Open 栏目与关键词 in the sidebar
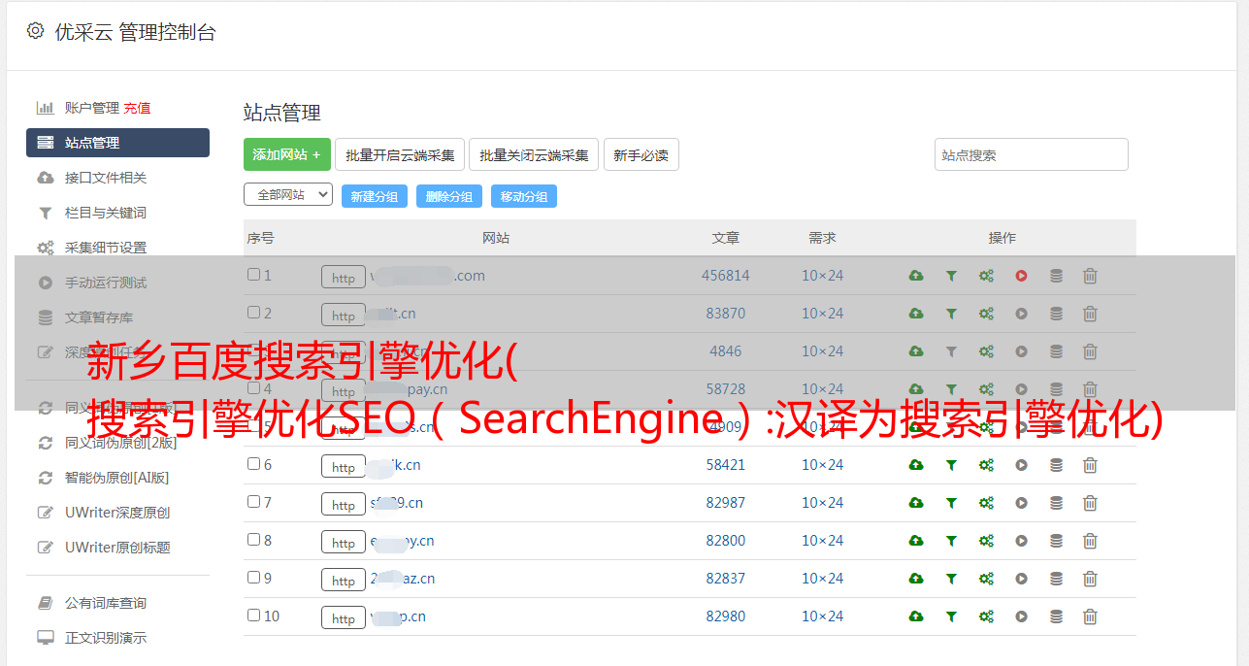This screenshot has width=1249, height=666. pos(105,213)
